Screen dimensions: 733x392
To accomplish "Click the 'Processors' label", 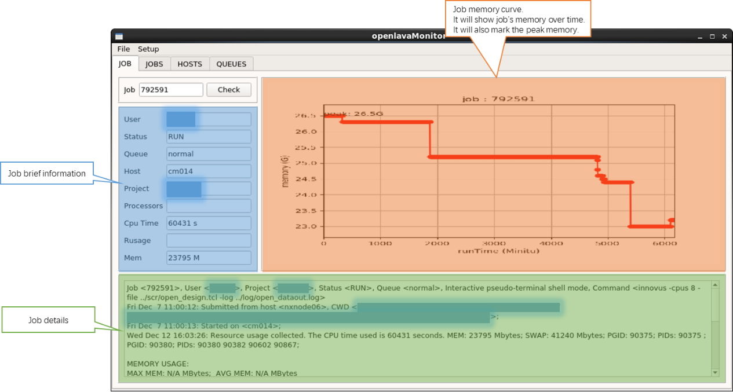I will point(143,206).
